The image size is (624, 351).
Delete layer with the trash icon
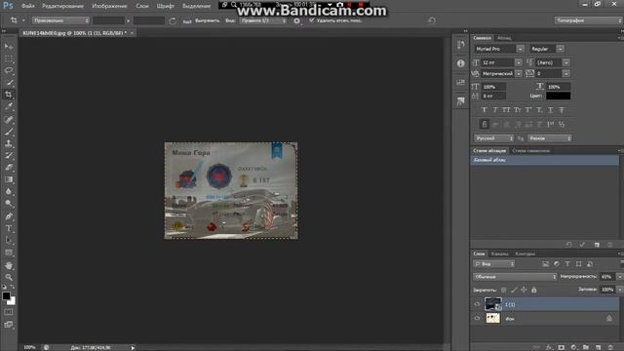point(610,347)
